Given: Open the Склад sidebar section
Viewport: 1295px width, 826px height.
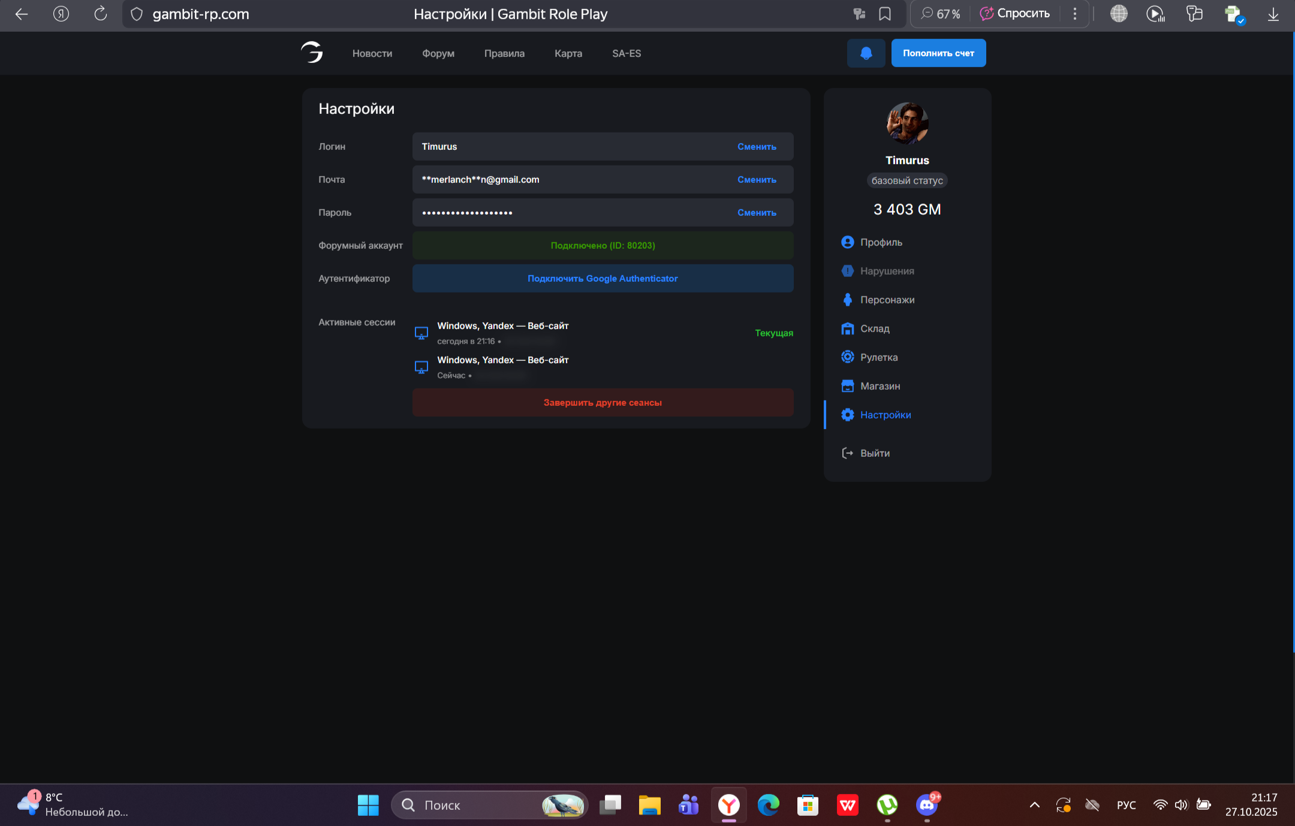Looking at the screenshot, I should 874,328.
